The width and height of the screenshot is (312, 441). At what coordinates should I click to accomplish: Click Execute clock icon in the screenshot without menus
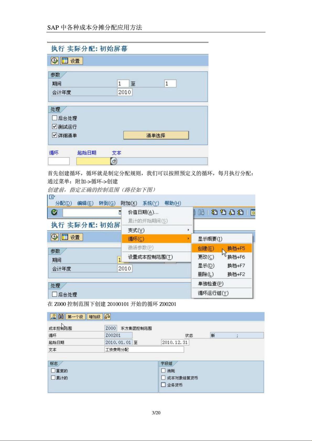click(x=54, y=61)
